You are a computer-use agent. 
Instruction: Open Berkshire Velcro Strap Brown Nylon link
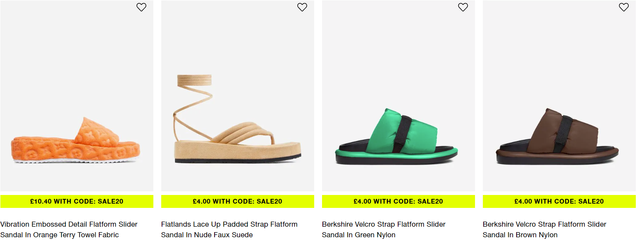point(544,229)
